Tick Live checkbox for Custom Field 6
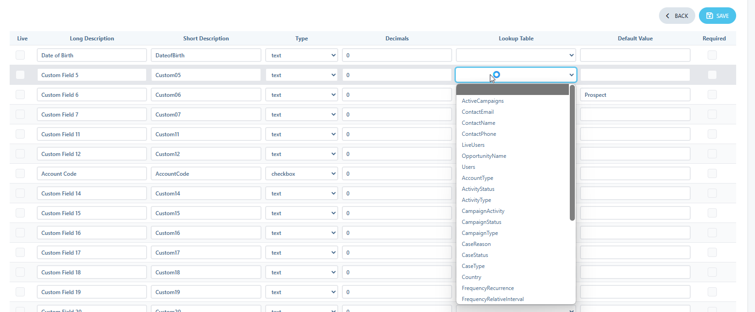Screen dimensions: 755x312 (20, 95)
